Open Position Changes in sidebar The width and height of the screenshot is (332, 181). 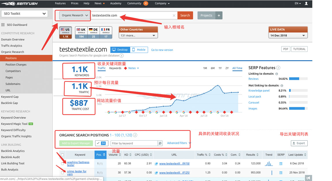[x=16, y=65]
